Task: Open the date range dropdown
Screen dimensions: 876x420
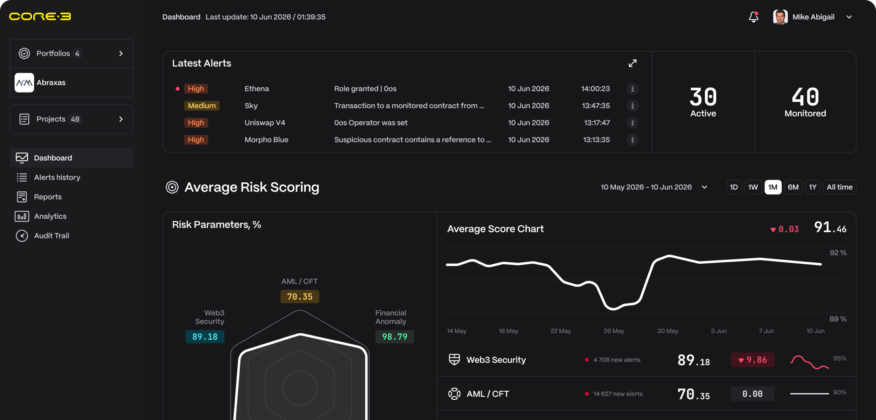Action: coord(654,187)
